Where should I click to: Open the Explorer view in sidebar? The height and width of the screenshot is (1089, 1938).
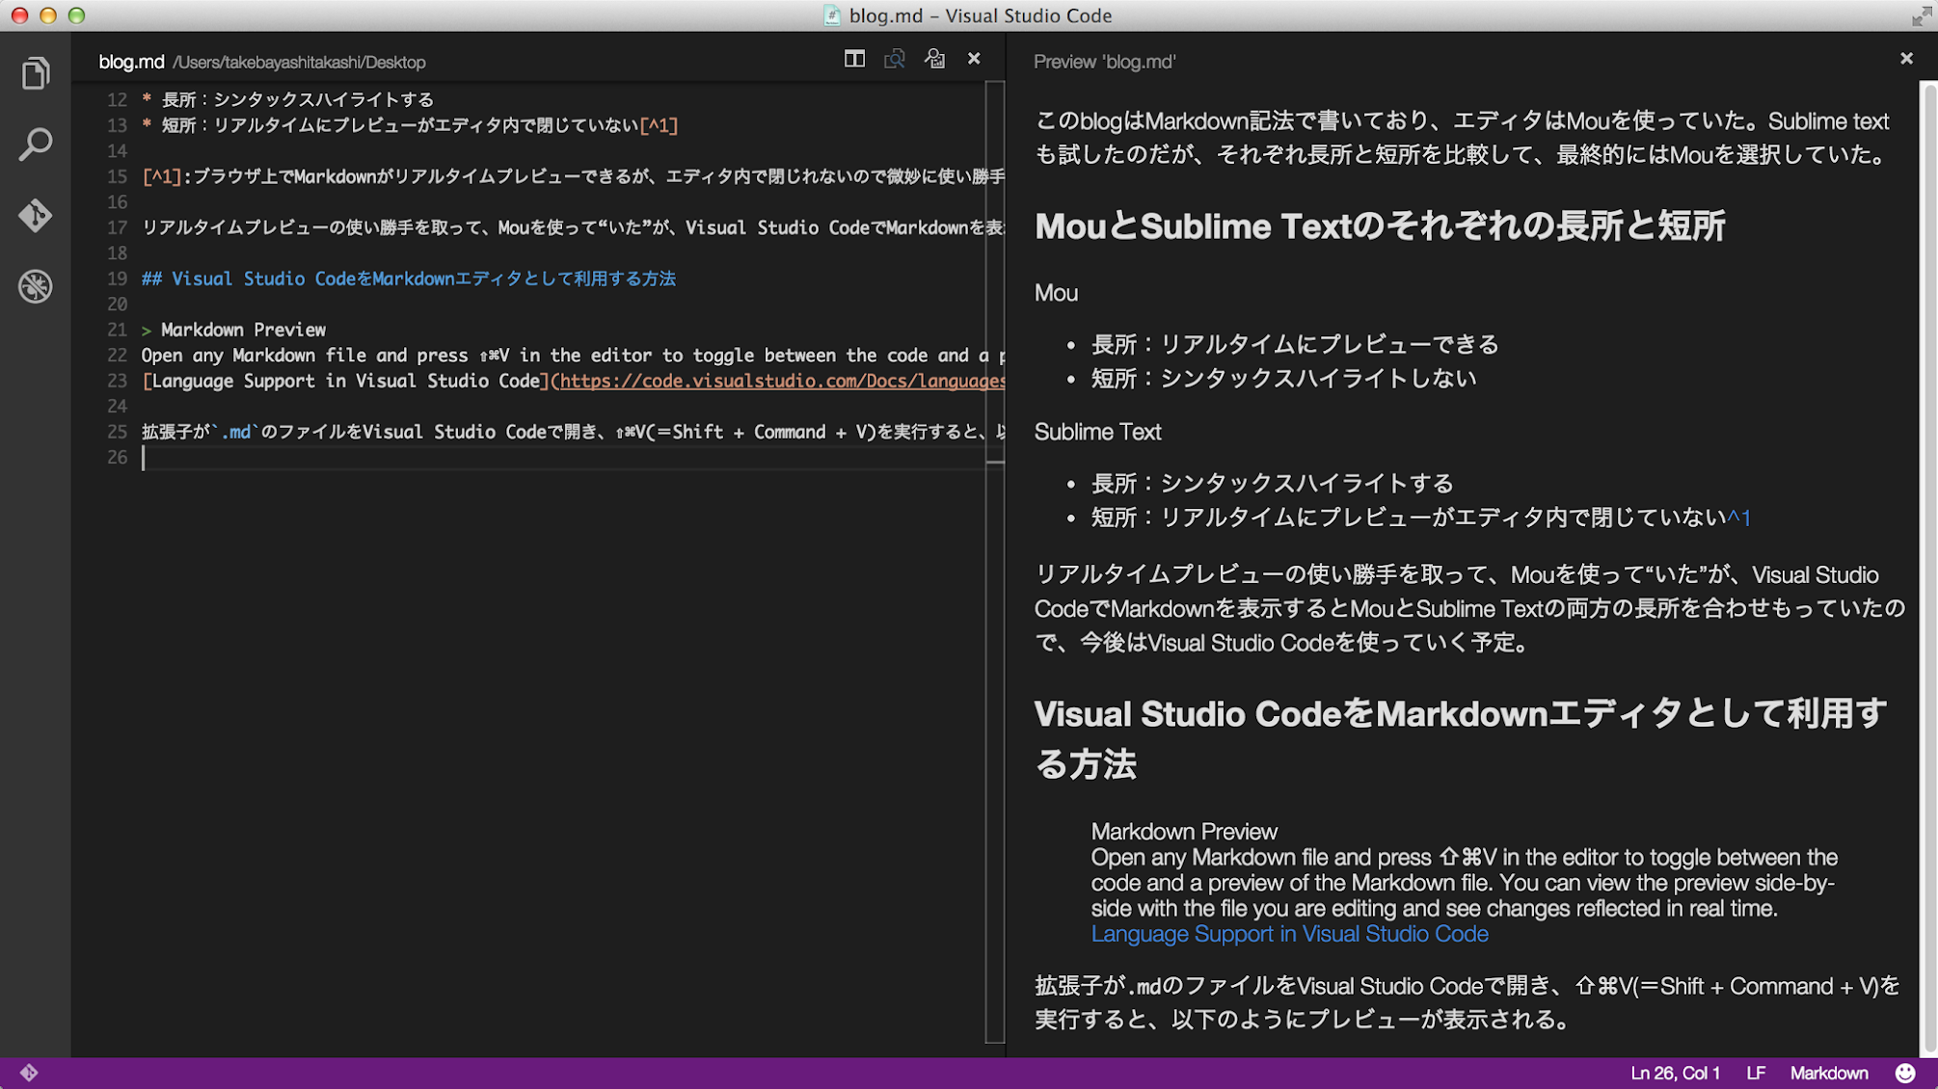click(x=36, y=73)
